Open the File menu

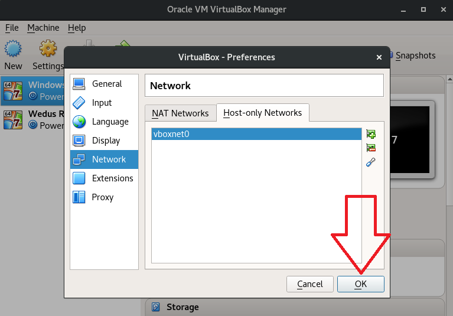12,28
